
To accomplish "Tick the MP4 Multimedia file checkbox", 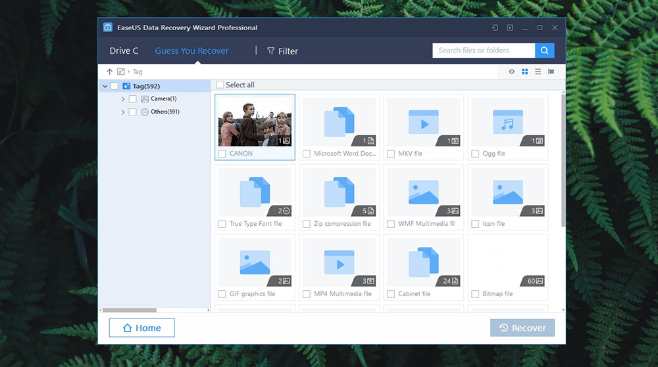I will [307, 294].
